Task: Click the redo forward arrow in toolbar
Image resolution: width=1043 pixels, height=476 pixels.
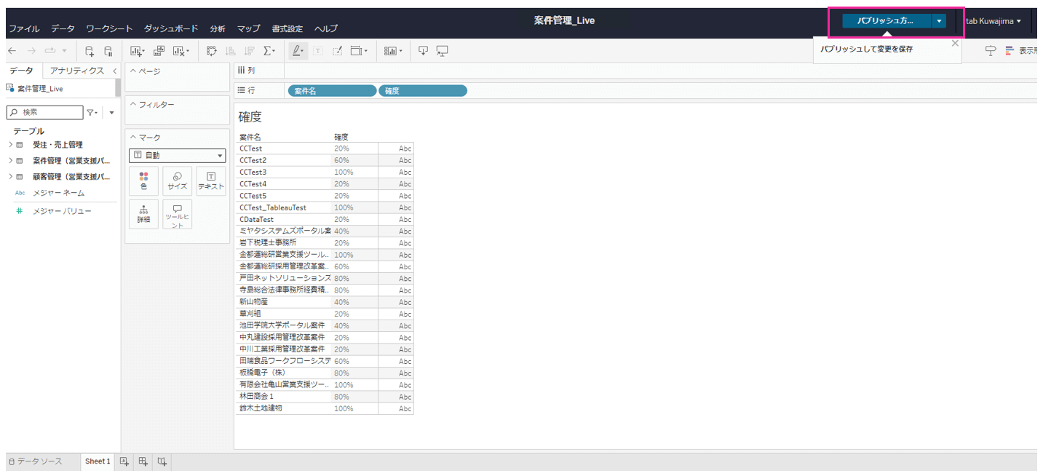Action: [32, 51]
